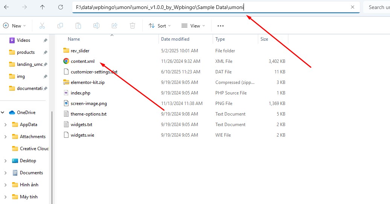Sort files by Size column header

264,39
